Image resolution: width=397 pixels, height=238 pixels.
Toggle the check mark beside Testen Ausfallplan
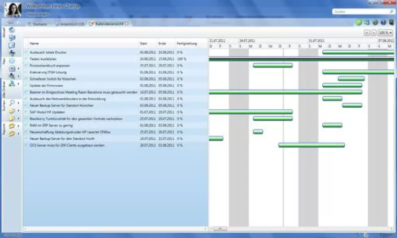(x=26, y=59)
